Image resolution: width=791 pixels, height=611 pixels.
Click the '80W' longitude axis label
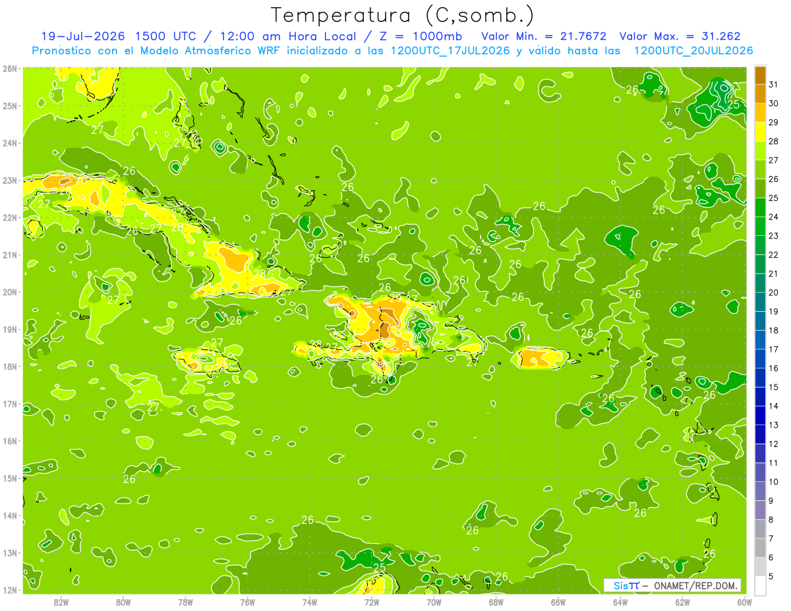pyautogui.click(x=123, y=602)
